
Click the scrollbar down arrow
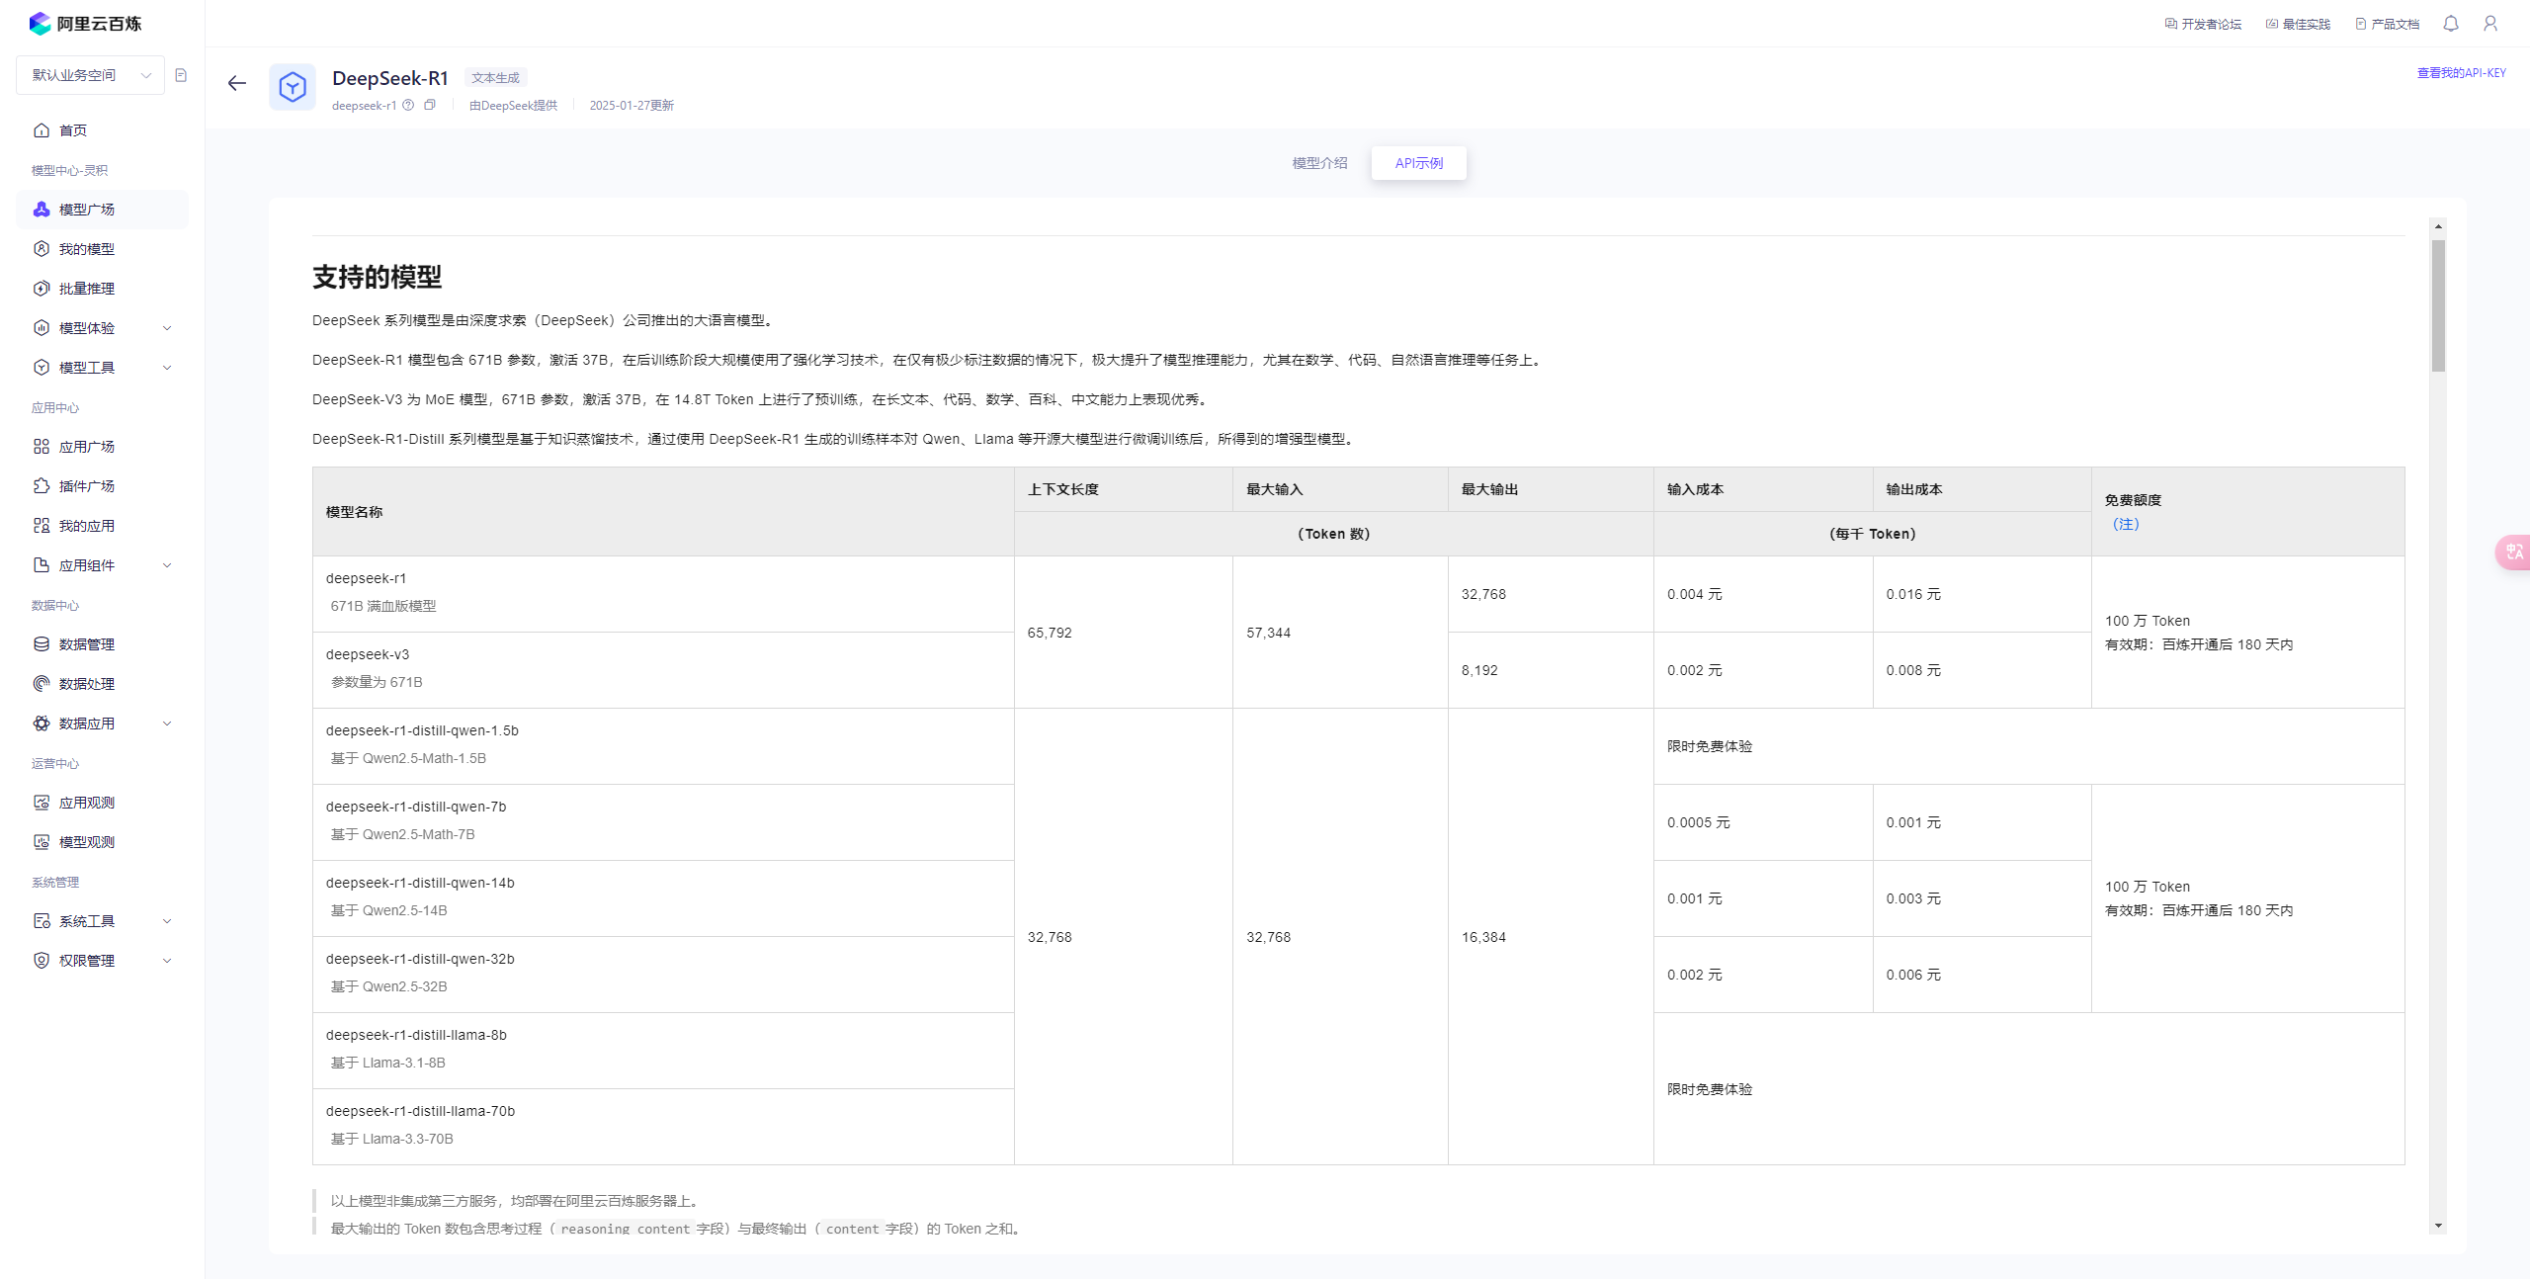[2438, 1226]
